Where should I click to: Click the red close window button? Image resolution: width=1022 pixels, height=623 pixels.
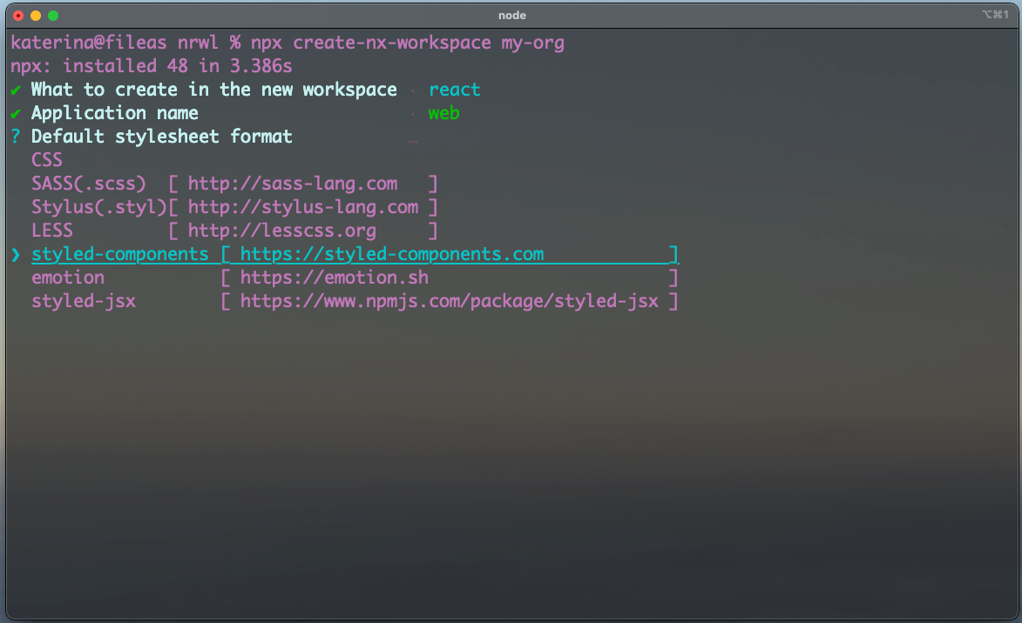pos(18,16)
